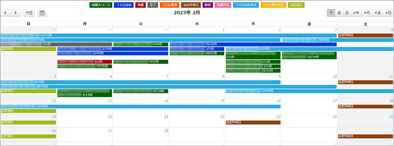394x146 pixels.
Task: Open the dark blue 10/40台 event bar
Action: coord(113,53)
